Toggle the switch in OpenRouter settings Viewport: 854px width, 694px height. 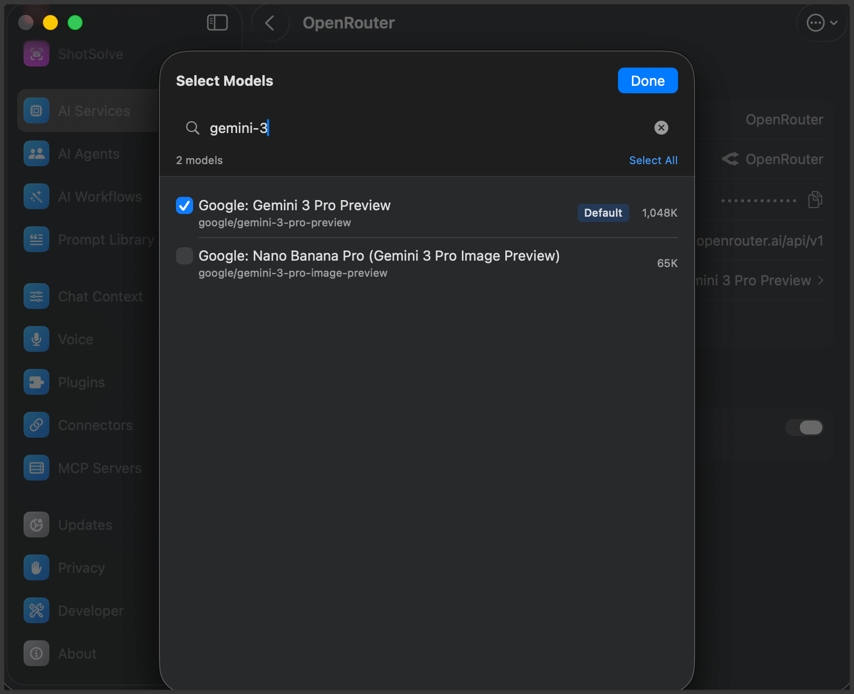805,427
